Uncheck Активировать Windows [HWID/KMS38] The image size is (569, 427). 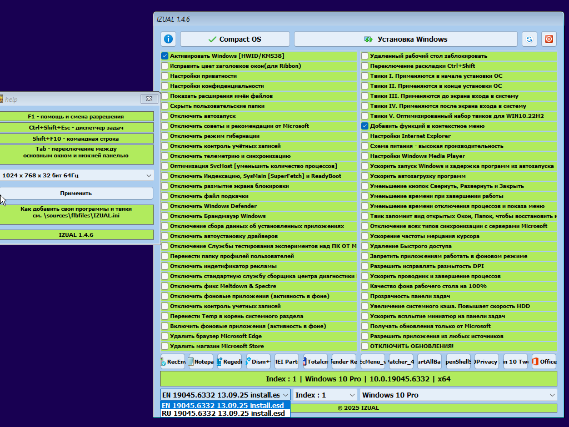tap(165, 56)
